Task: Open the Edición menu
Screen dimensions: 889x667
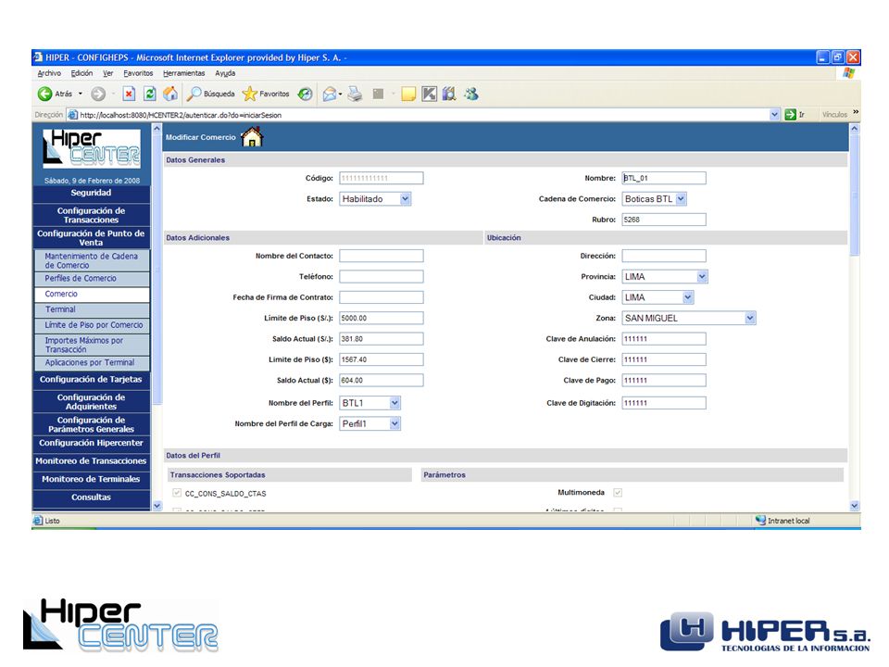Action: point(81,73)
